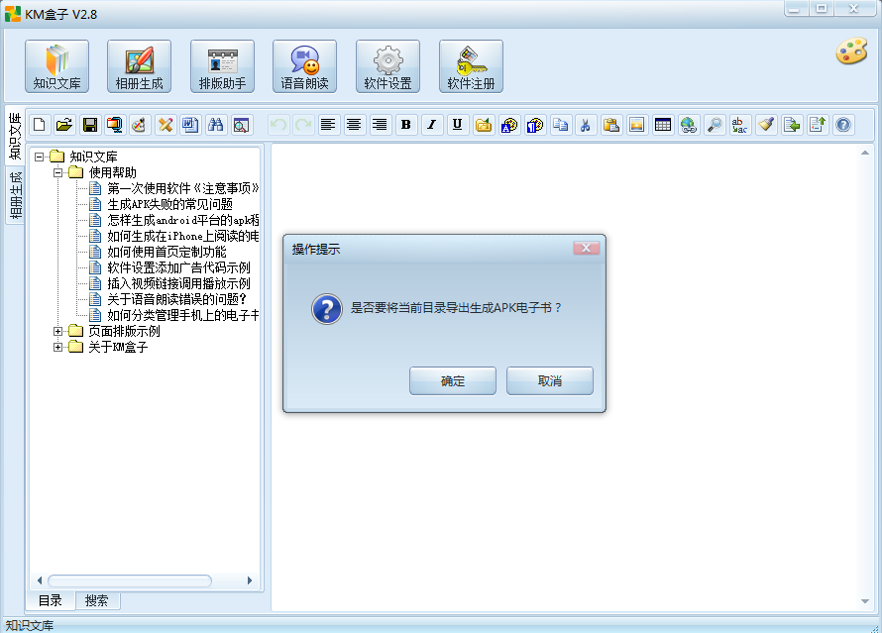The height and width of the screenshot is (633, 882).
Task: Open the 相册生成 album generator button
Action: [x=139, y=66]
